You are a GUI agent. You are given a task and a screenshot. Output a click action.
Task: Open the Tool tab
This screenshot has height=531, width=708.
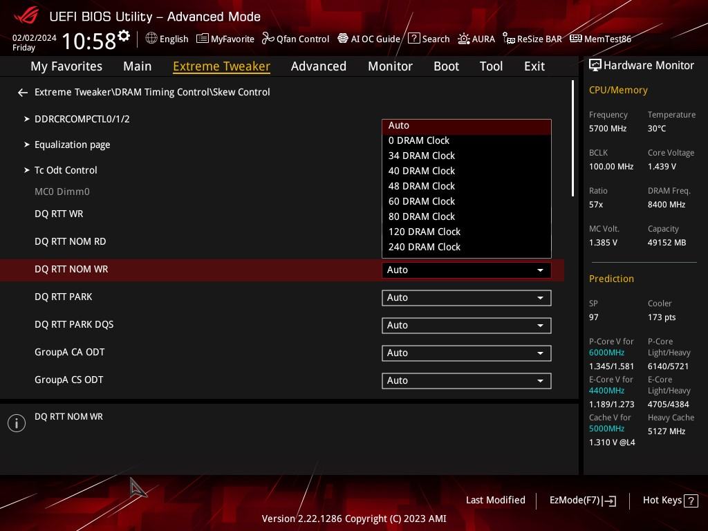click(x=492, y=66)
